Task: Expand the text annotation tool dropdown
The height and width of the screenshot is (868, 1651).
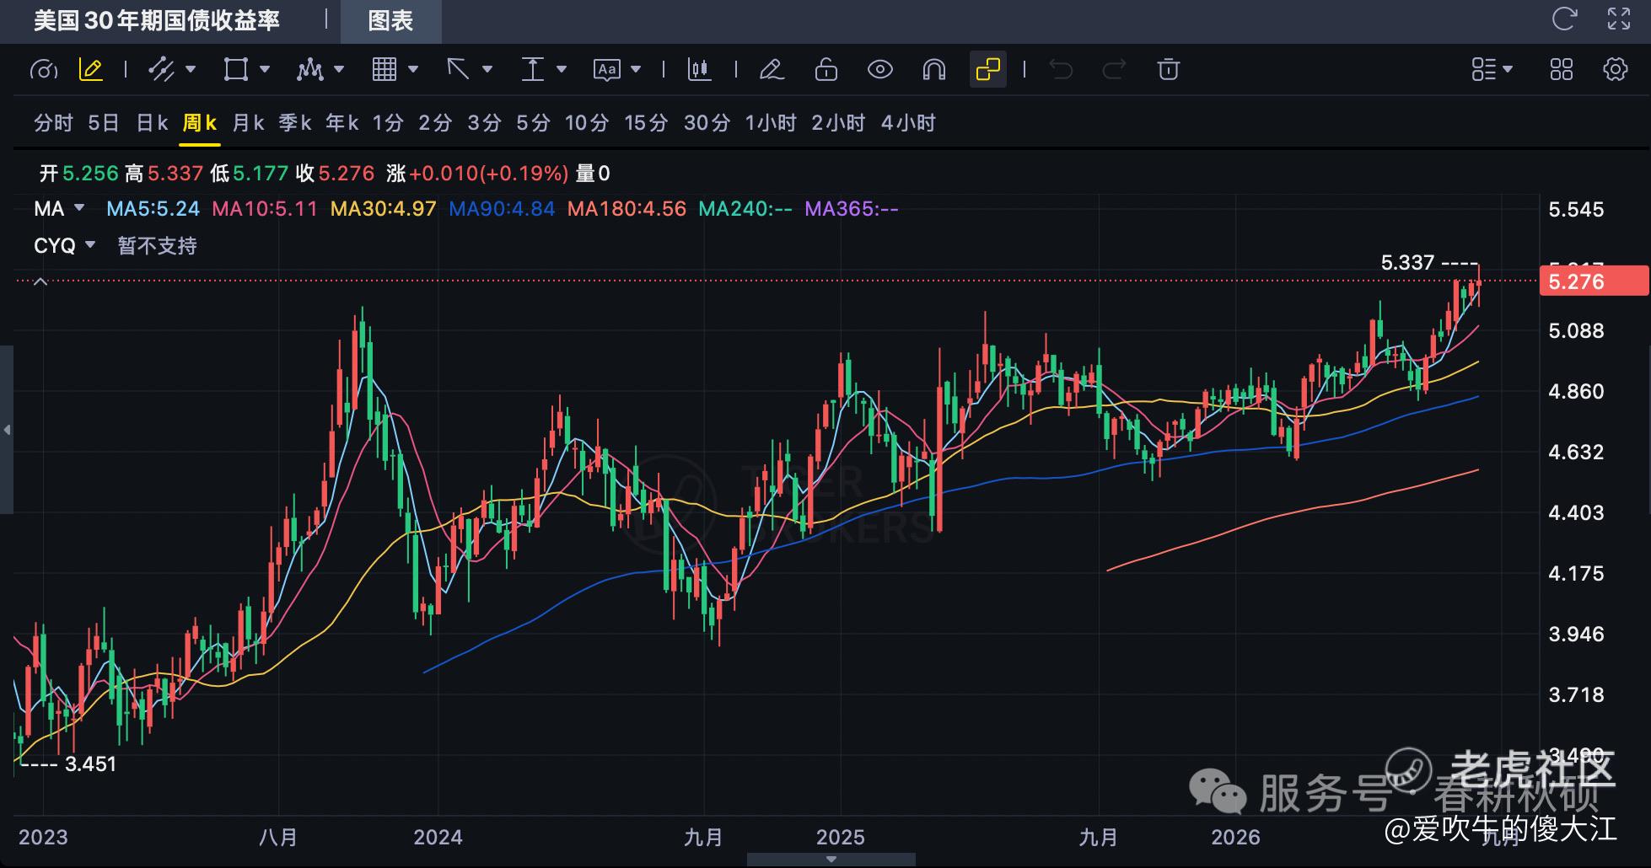Action: coord(636,69)
